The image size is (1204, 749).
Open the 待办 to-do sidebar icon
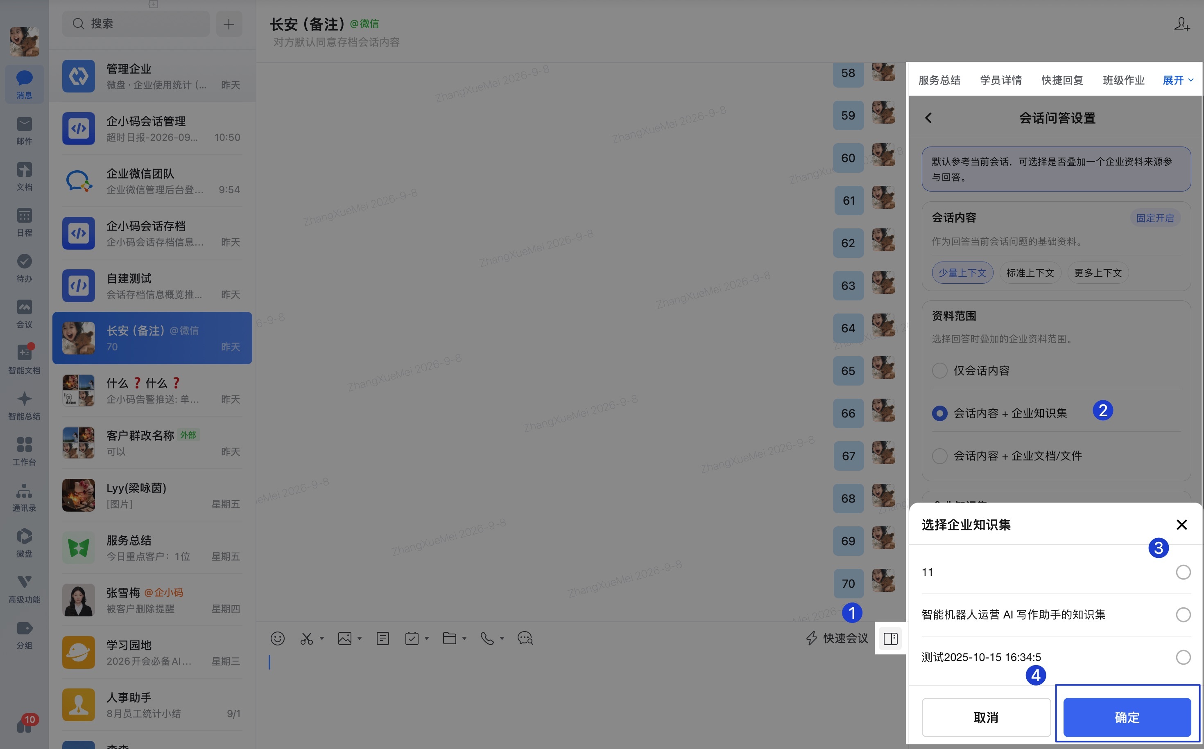coord(24,268)
